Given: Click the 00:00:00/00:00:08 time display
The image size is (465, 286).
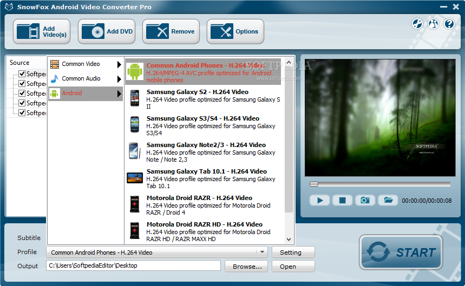Looking at the screenshot, I should 427,201.
